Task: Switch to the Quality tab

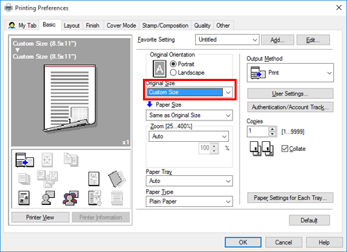Action: (x=202, y=26)
